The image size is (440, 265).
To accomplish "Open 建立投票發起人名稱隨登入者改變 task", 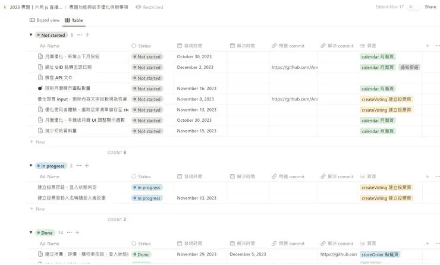I will click(71, 198).
